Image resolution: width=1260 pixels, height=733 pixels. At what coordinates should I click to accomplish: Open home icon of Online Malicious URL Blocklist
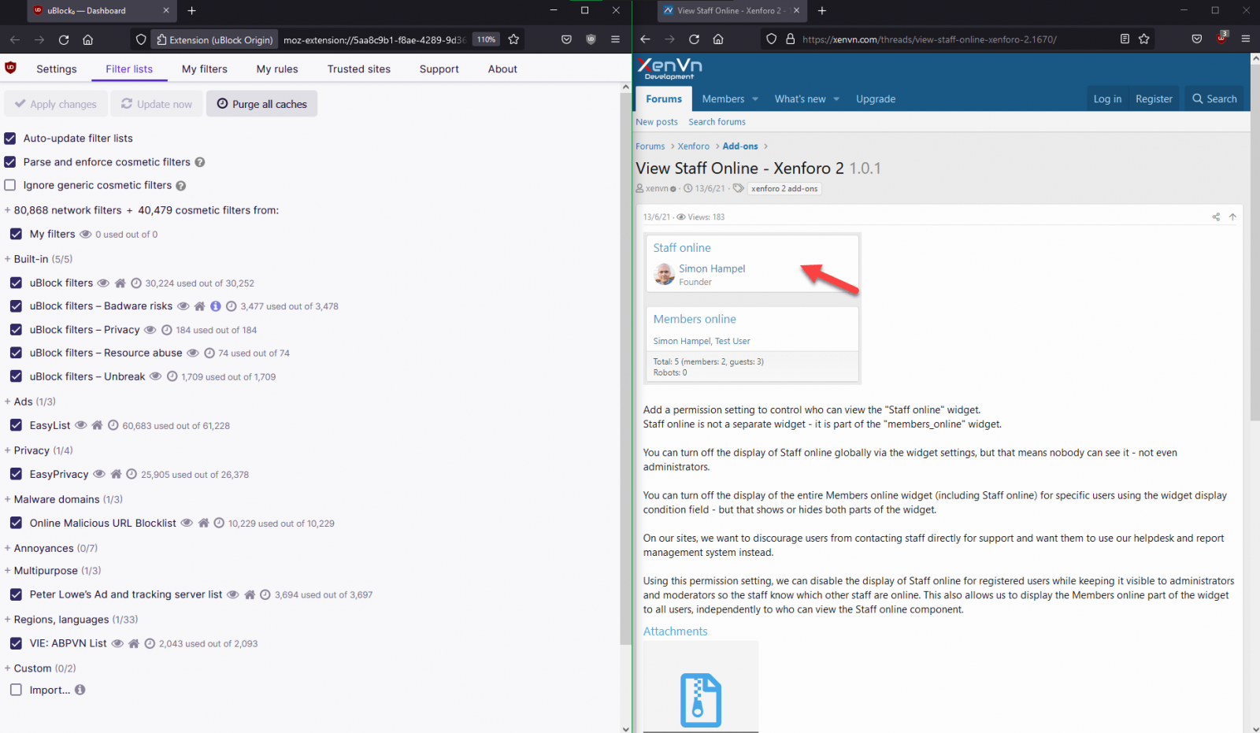[203, 523]
